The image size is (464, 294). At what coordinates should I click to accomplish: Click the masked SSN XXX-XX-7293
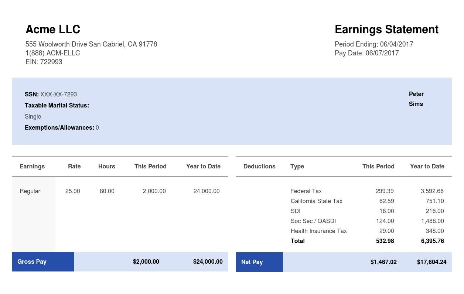pyautogui.click(x=58, y=95)
